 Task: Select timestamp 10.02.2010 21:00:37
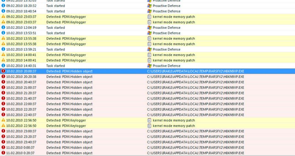click(x=21, y=88)
